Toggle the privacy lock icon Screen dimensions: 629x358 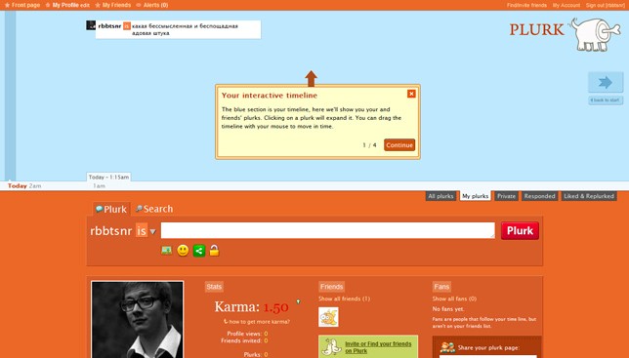click(x=215, y=251)
